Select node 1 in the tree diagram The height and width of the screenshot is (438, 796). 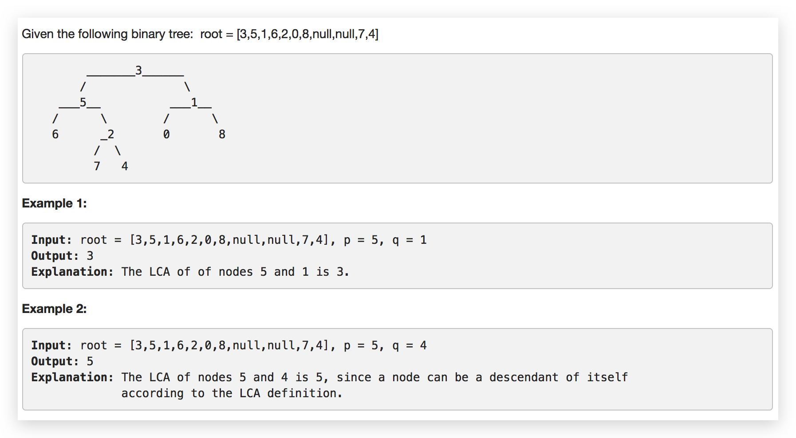(194, 102)
